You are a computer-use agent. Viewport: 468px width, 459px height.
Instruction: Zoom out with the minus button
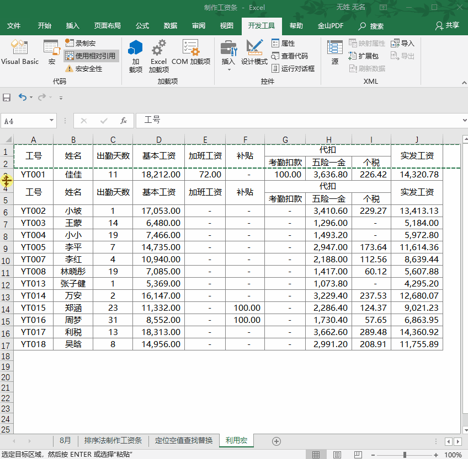tap(373, 455)
